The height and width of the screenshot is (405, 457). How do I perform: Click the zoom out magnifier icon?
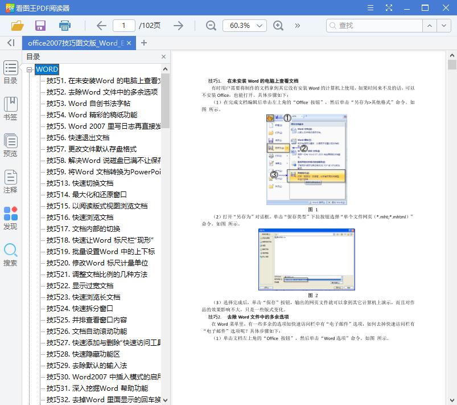click(x=211, y=26)
